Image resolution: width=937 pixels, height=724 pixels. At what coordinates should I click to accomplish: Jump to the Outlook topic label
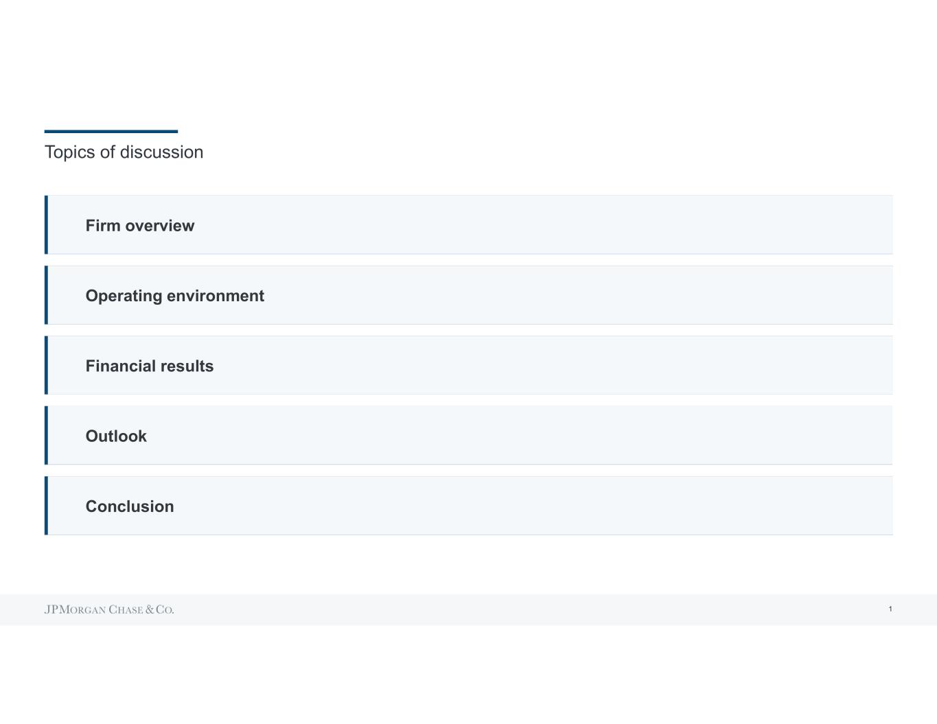(x=116, y=436)
